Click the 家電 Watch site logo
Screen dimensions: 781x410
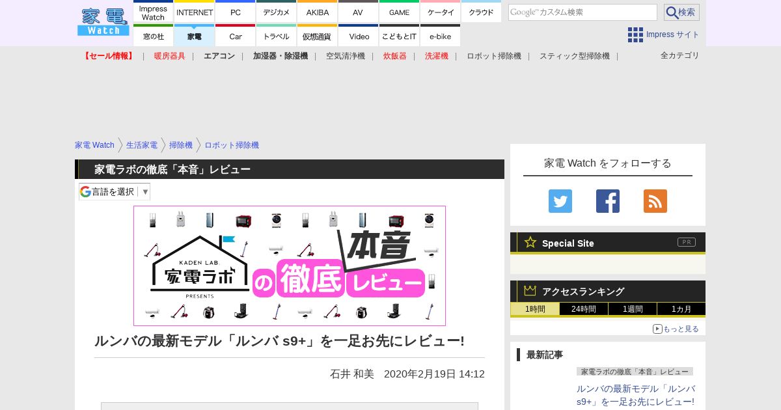[103, 22]
